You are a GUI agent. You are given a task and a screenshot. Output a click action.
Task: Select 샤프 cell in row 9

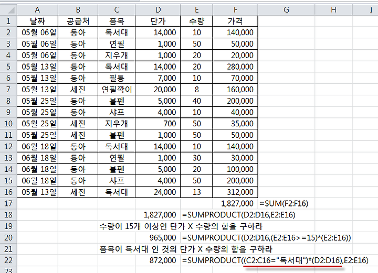click(x=117, y=112)
